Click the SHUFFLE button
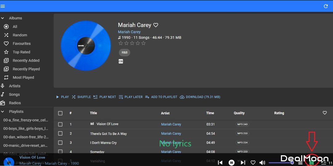The image size is (333, 166). click(x=81, y=97)
